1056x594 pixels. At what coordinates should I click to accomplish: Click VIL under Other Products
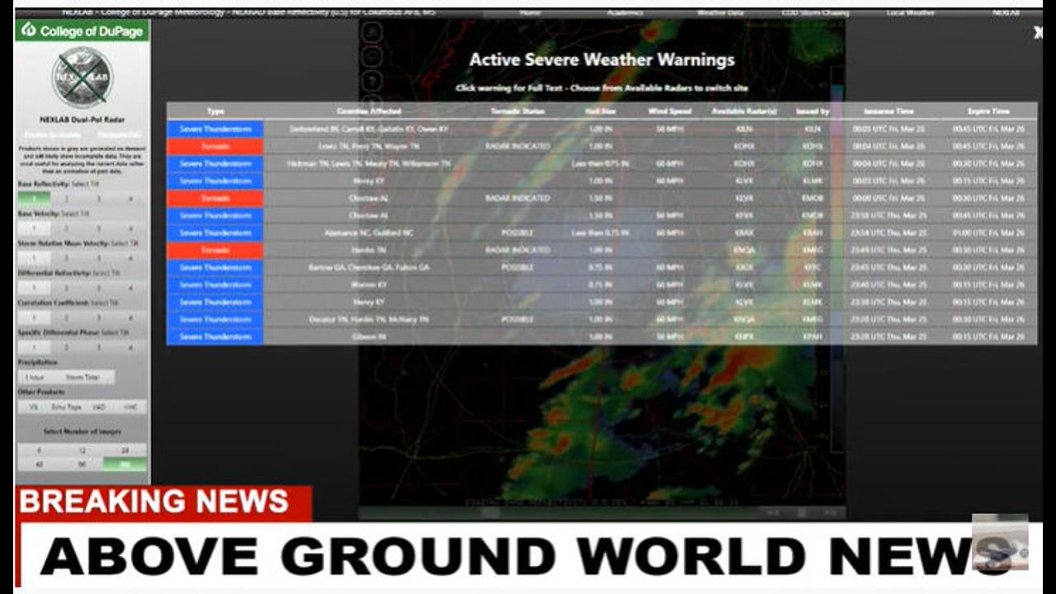(x=34, y=407)
